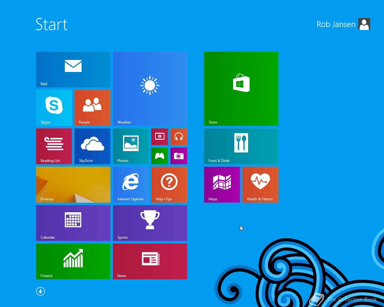Open the Finance tile
The width and height of the screenshot is (384, 307).
tap(73, 261)
